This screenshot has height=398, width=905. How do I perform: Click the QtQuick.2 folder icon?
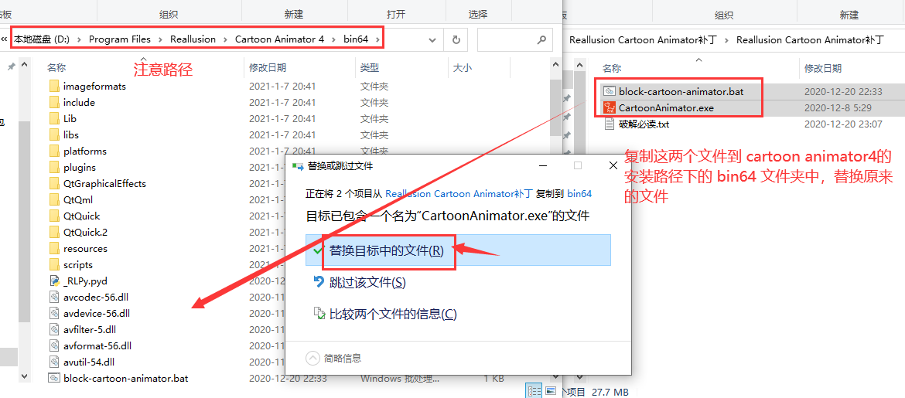(54, 232)
